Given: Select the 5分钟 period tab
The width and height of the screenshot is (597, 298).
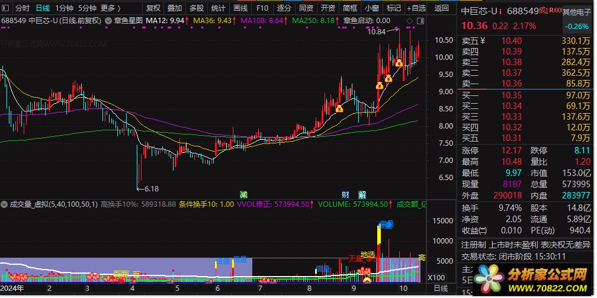Looking at the screenshot, I should 87,8.
